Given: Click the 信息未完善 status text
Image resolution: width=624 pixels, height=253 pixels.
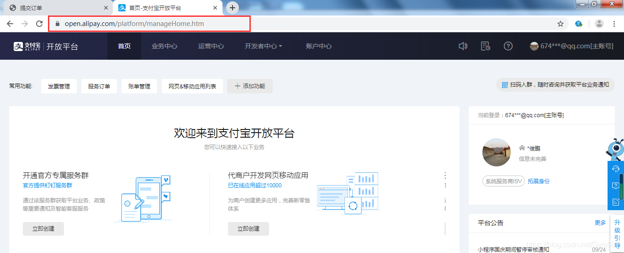Looking at the screenshot, I should [x=533, y=159].
